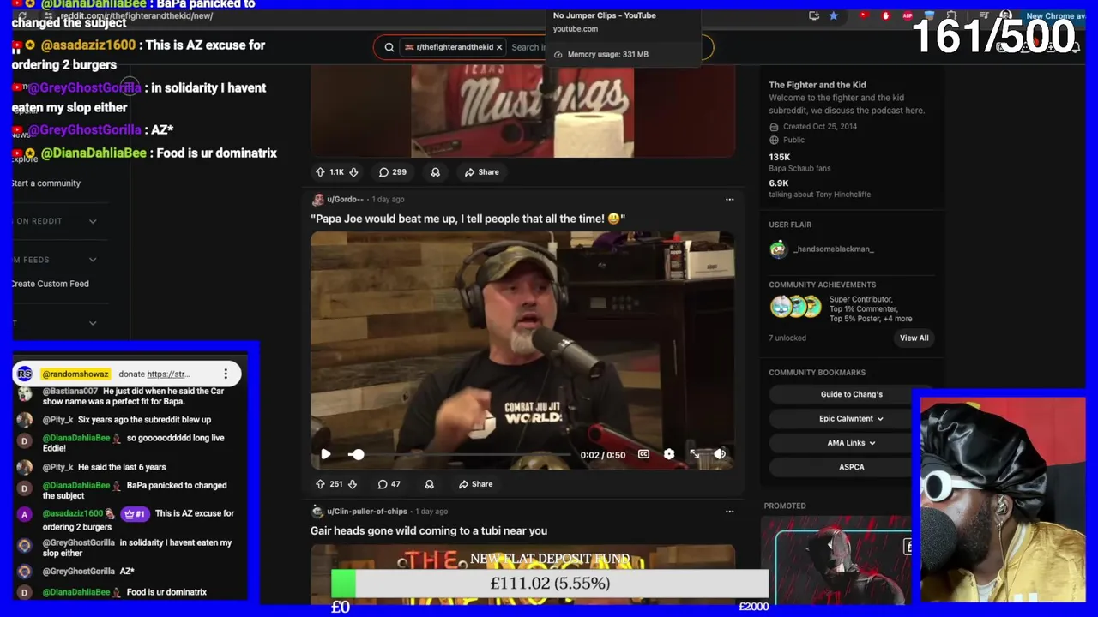Remove the r/thefighterandthekid search filter chip
The width and height of the screenshot is (1098, 617).
[x=499, y=47]
